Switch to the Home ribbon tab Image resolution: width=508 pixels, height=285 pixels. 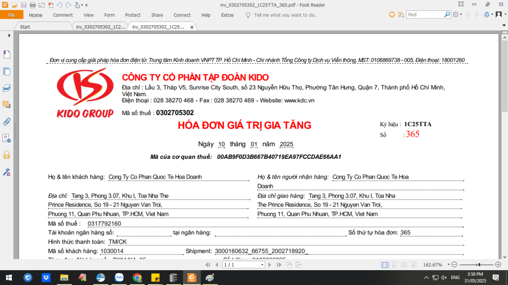pyautogui.click(x=36, y=15)
